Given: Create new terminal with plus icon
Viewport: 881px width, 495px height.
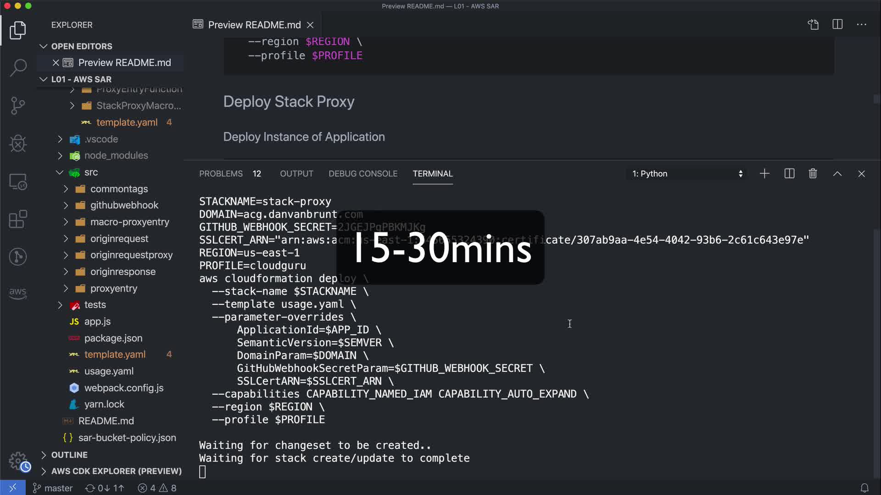Looking at the screenshot, I should point(764,174).
